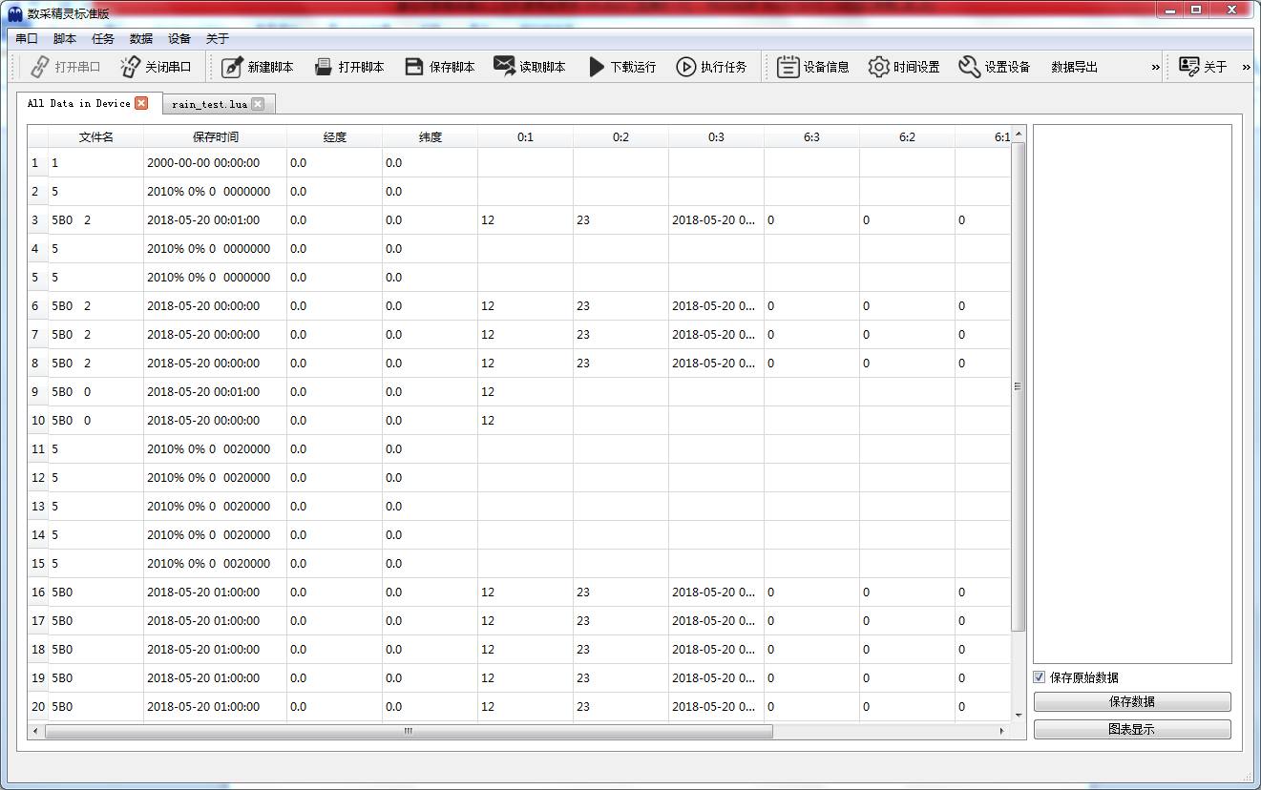Switch to the rain_test.lua tab
The image size is (1261, 790).
coord(209,104)
